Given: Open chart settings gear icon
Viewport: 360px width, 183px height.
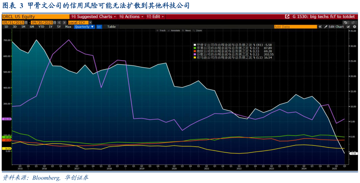Looking at the screenshot, I should [354, 27].
